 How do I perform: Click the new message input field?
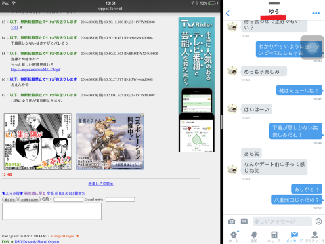click(x=282, y=222)
